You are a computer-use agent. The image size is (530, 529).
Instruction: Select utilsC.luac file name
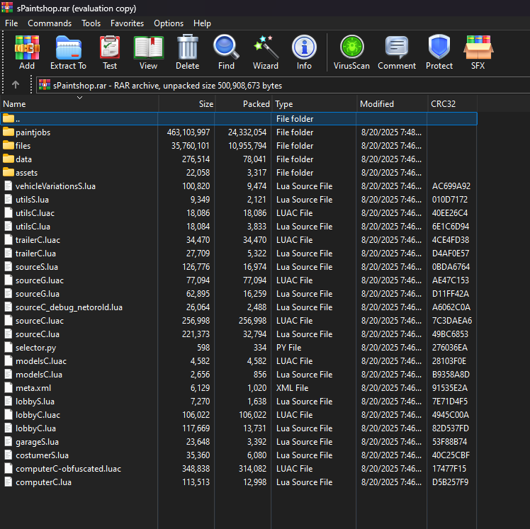[35, 213]
